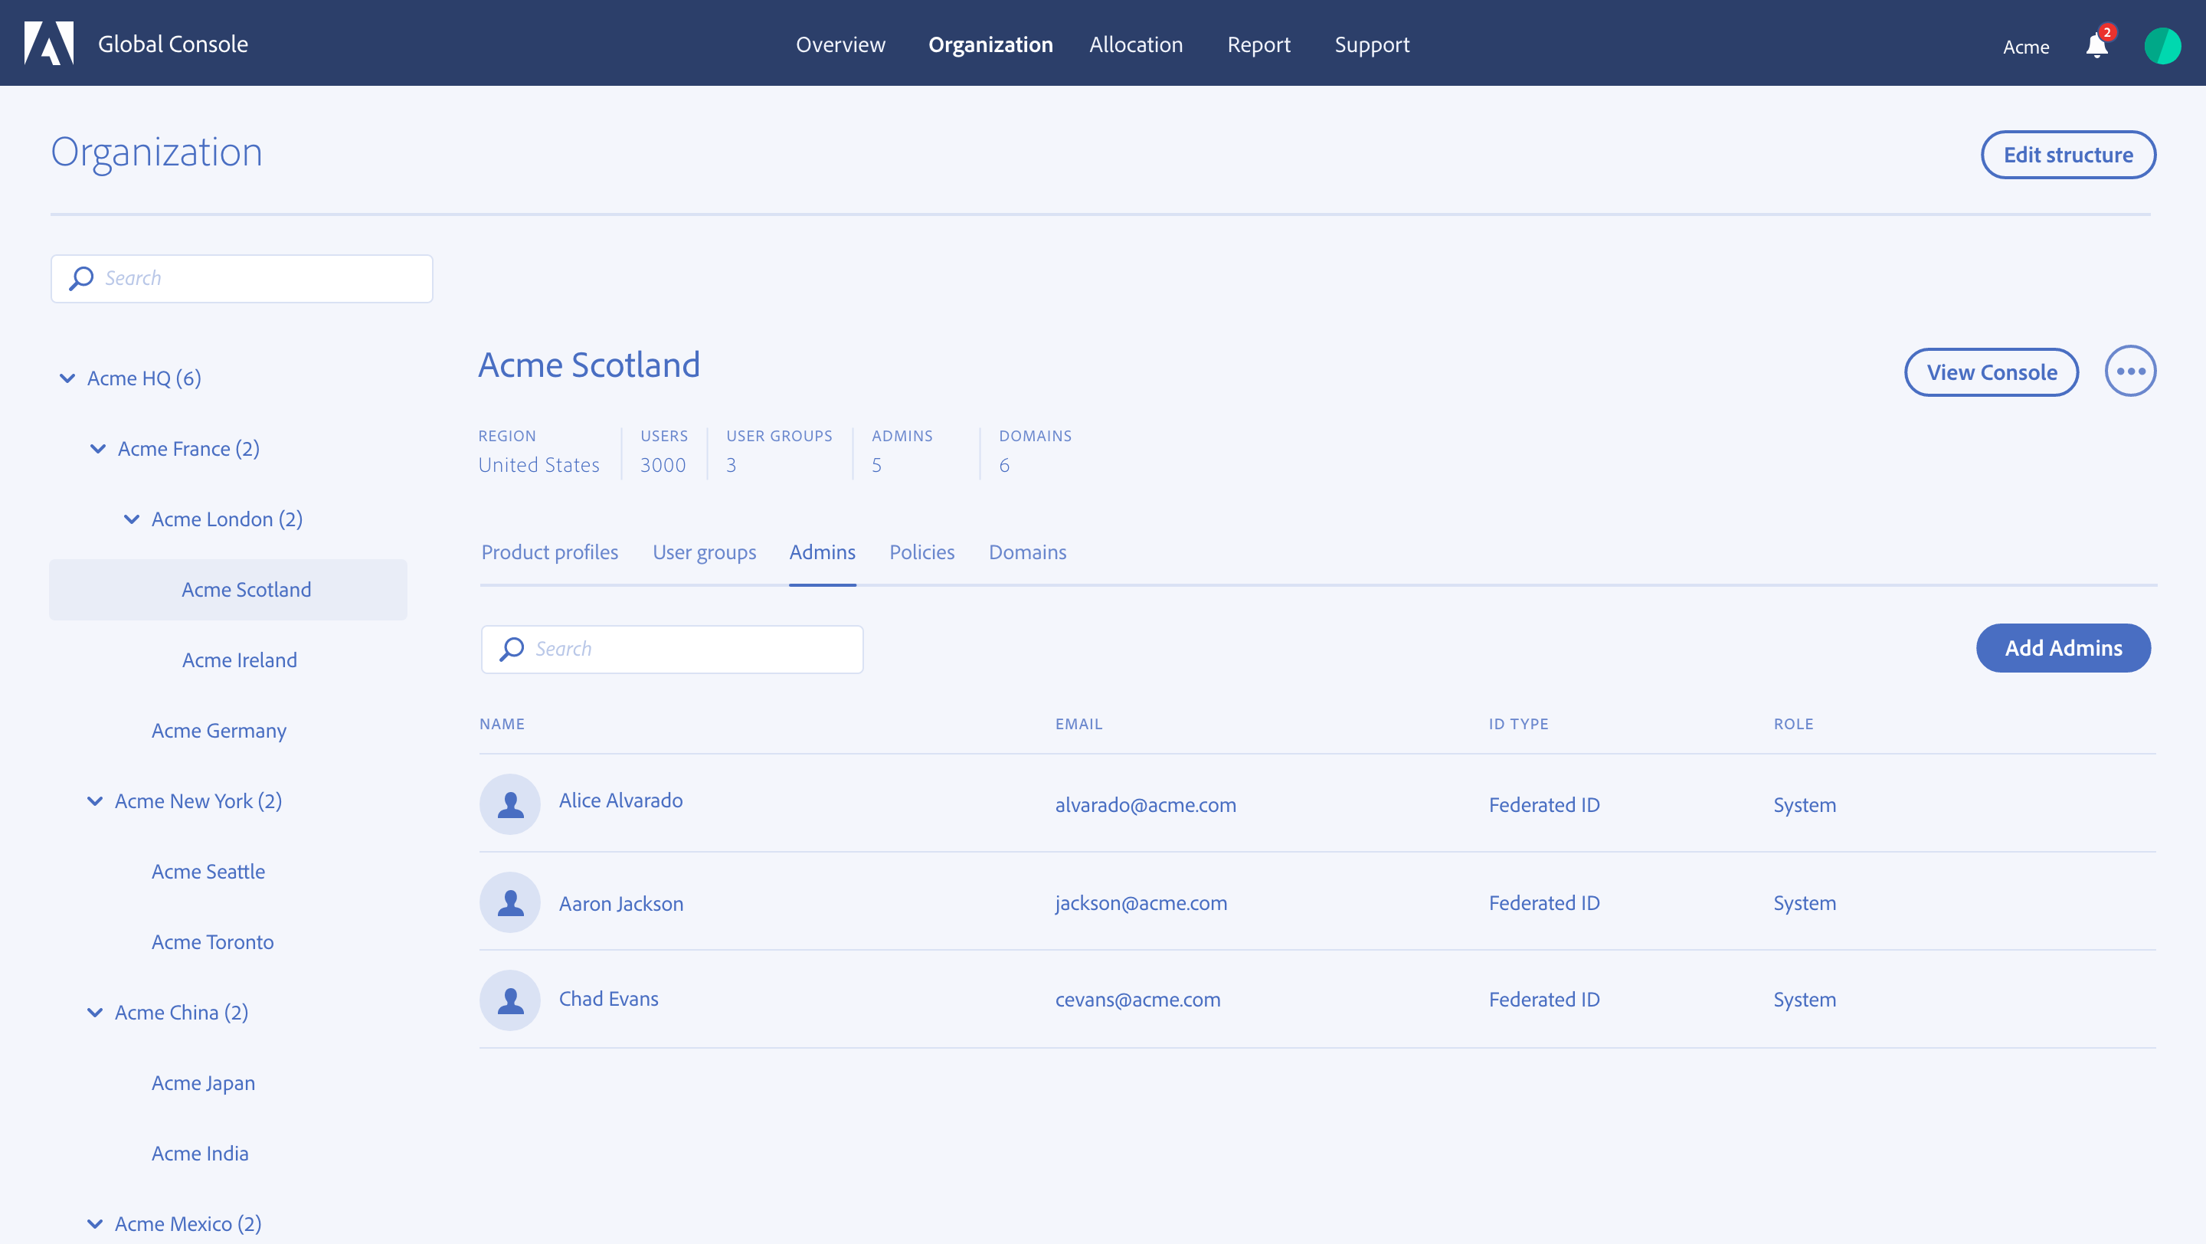Open the notifications bell
Viewport: 2206px width, 1244px height.
coord(2096,44)
